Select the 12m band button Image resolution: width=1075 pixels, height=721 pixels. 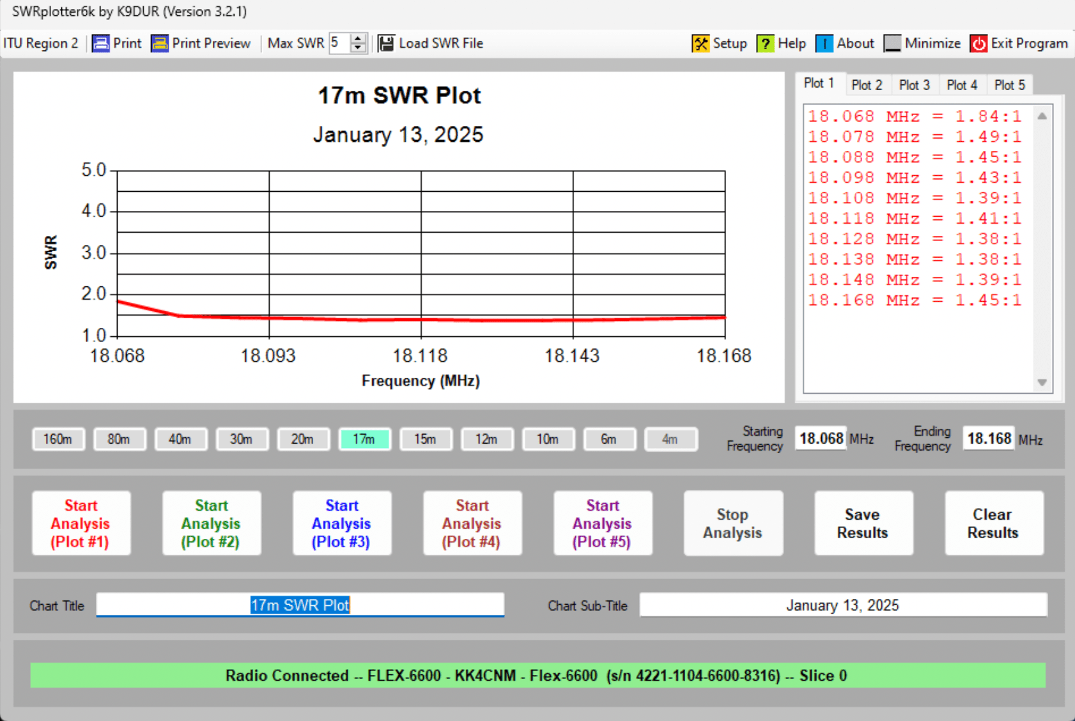tap(486, 439)
